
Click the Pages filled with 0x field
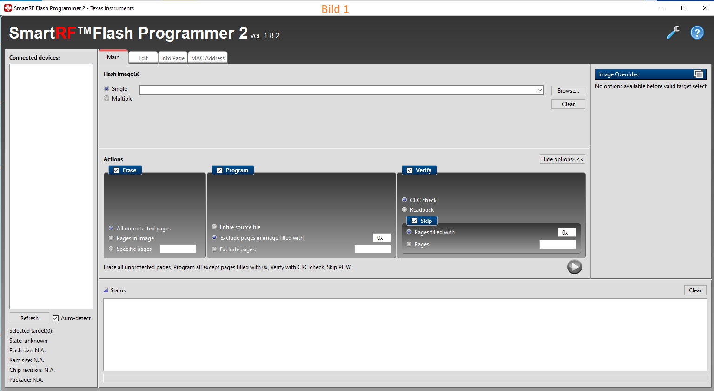[567, 232]
